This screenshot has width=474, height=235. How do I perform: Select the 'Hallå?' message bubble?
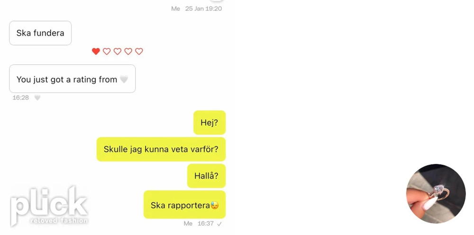pos(207,176)
